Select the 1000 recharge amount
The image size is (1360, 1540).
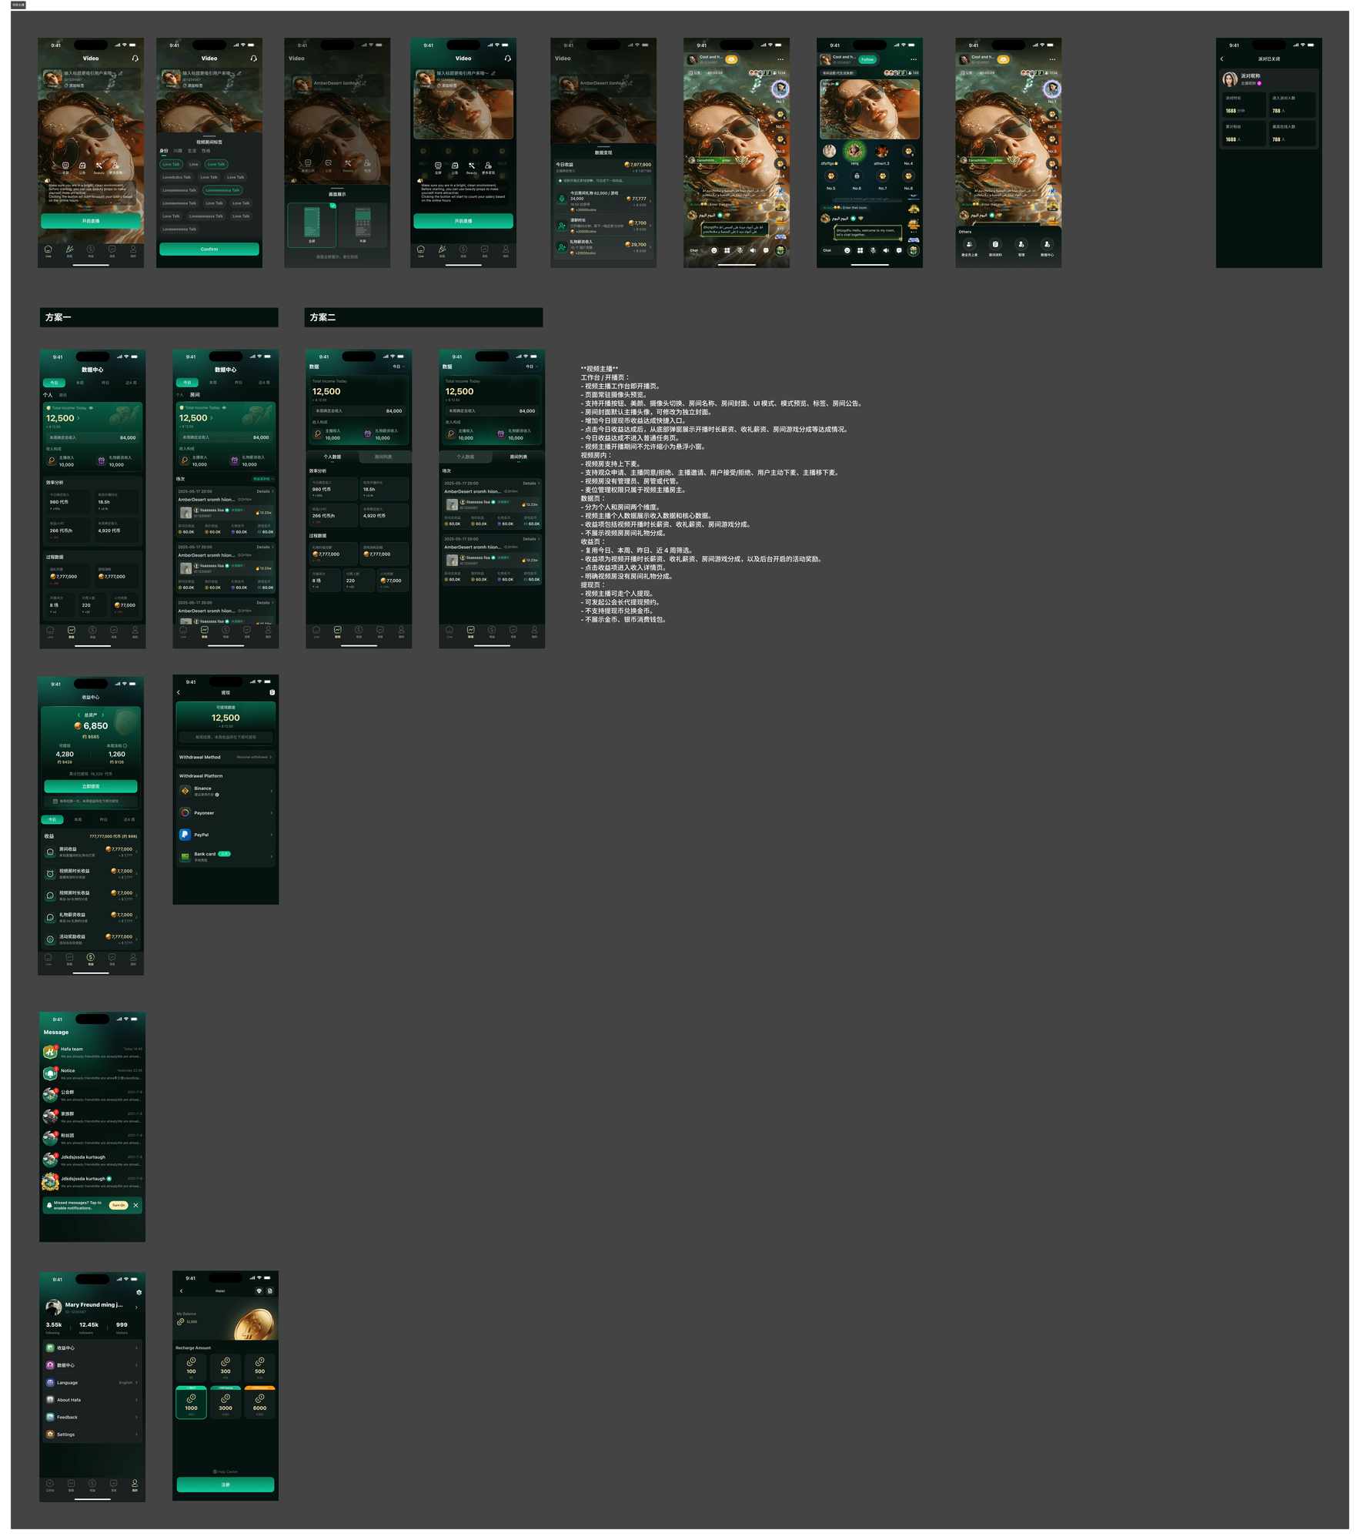[x=191, y=1404]
